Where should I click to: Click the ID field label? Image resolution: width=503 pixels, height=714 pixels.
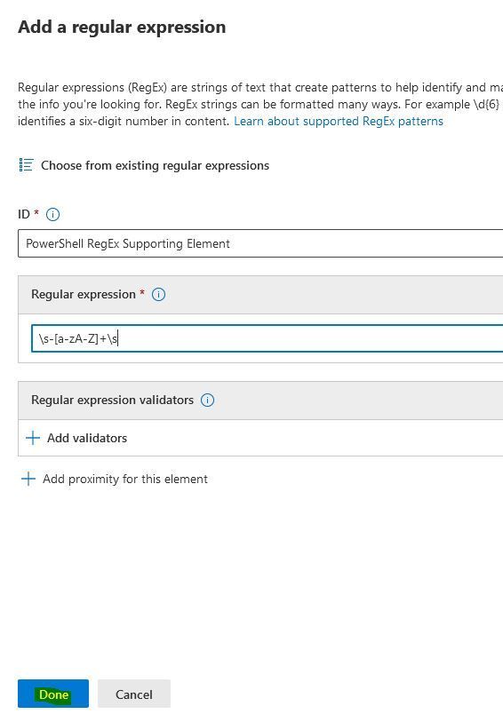pyautogui.click(x=24, y=214)
